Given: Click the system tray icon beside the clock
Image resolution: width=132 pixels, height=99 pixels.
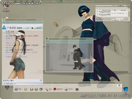Looking at the screenshot, I should coord(121,2).
